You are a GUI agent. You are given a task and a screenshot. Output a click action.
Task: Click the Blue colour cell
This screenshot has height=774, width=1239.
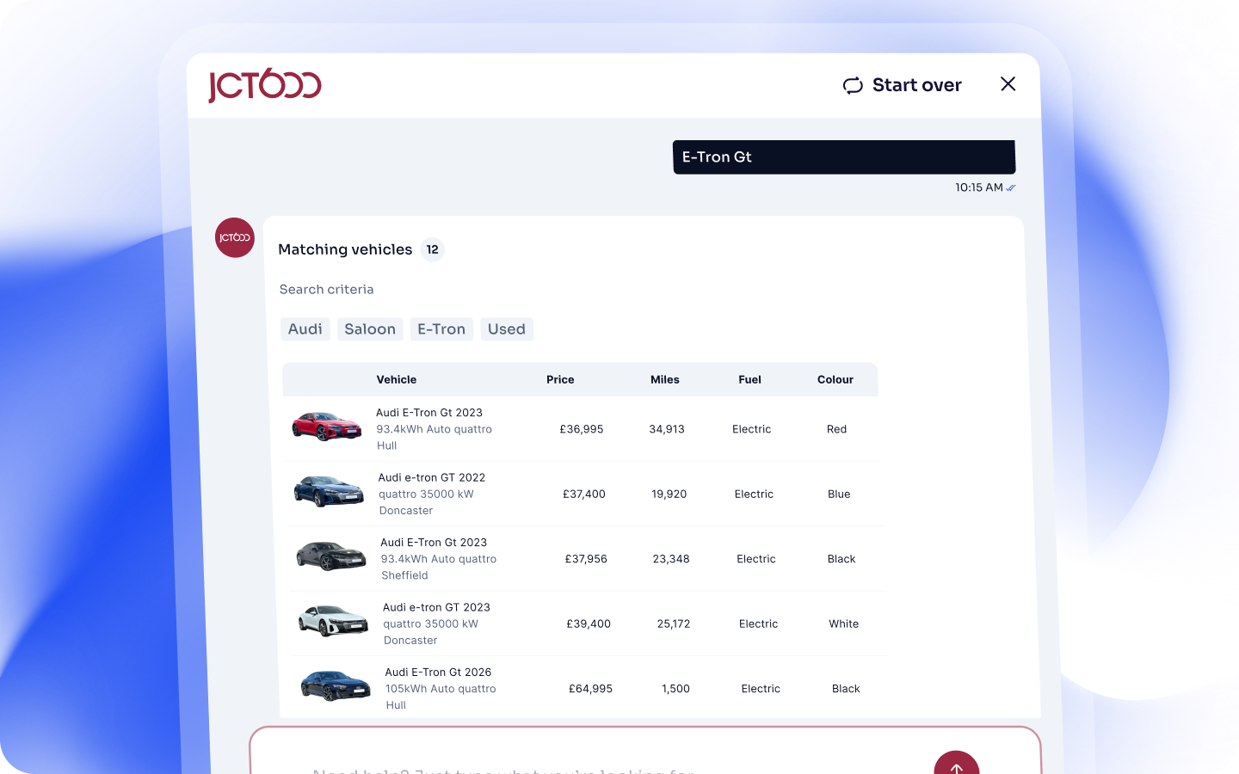pos(839,494)
